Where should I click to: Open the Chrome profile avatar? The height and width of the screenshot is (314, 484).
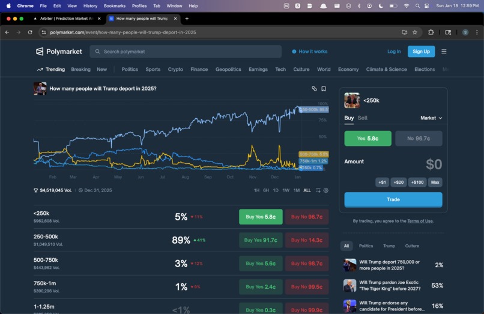(x=465, y=32)
